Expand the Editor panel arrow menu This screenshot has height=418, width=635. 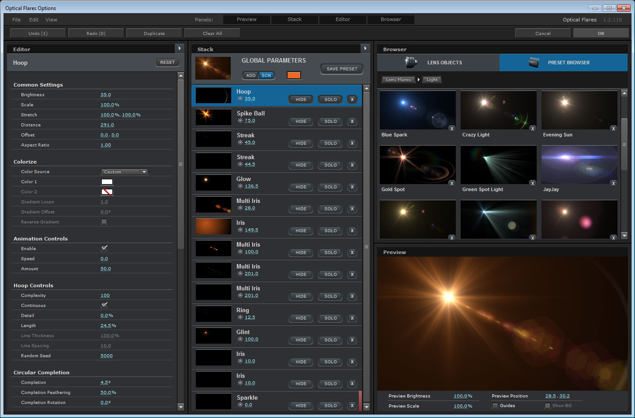179,49
